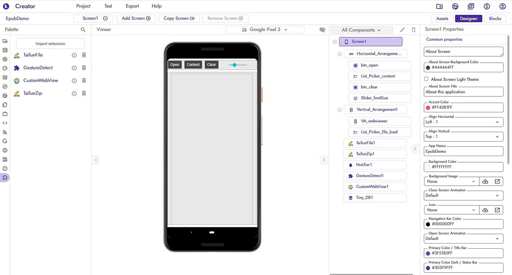Open the extensions palette category icon
Viewport: 512px width, 275px height.
pos(5,178)
